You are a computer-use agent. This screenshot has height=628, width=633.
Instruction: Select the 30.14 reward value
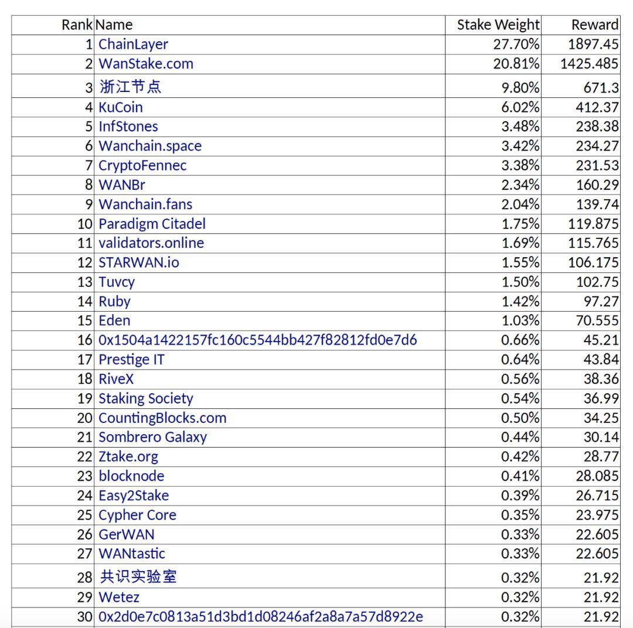[601, 438]
